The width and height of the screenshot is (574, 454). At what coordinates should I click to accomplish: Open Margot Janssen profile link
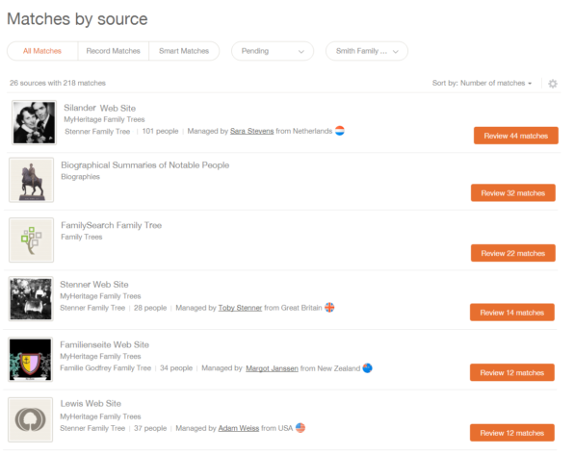click(x=272, y=368)
